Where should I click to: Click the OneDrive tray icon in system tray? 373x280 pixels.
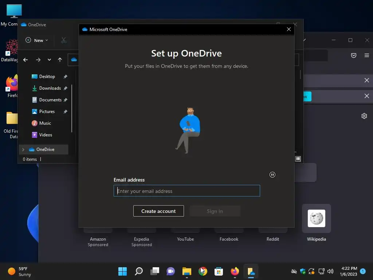pyautogui.click(x=294, y=271)
